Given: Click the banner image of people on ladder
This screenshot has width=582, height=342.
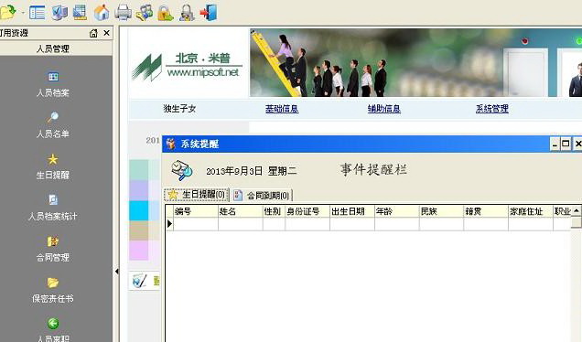Looking at the screenshot, I should (x=415, y=63).
